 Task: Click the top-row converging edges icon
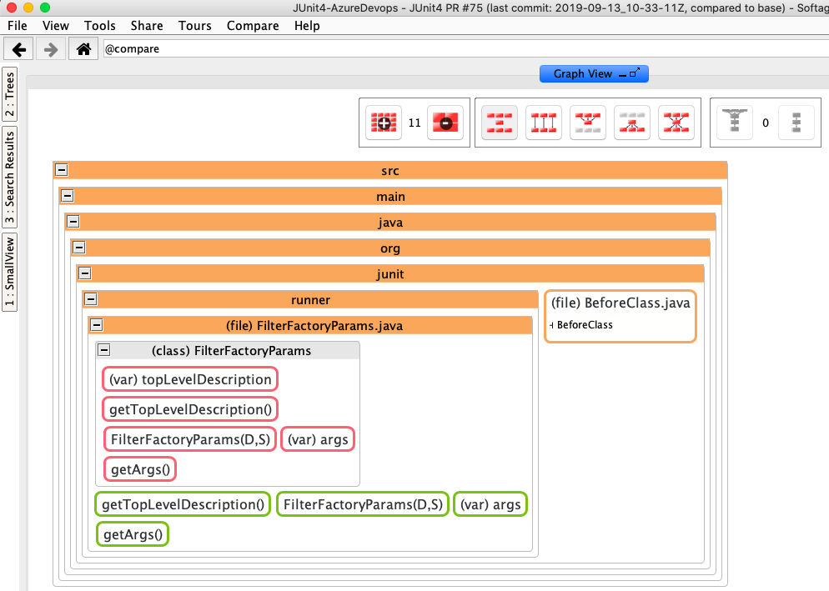588,123
